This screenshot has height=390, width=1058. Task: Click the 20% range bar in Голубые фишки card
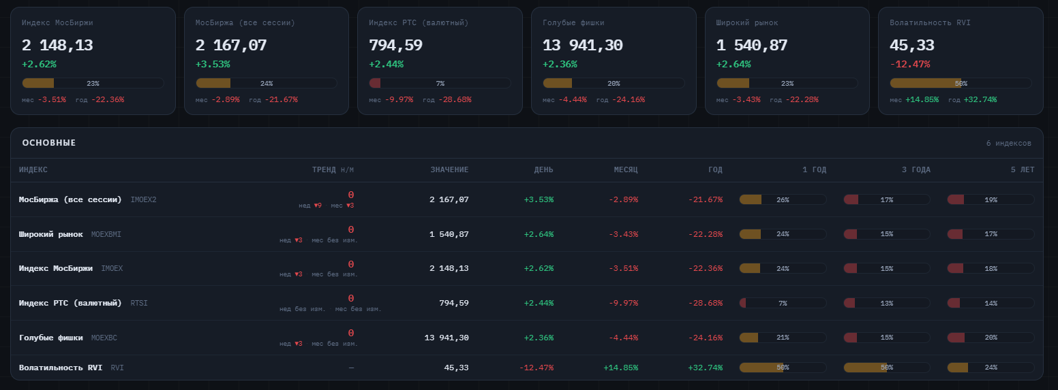(614, 83)
